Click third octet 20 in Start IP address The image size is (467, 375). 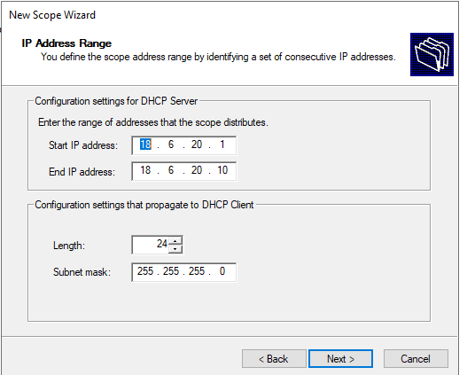point(197,145)
